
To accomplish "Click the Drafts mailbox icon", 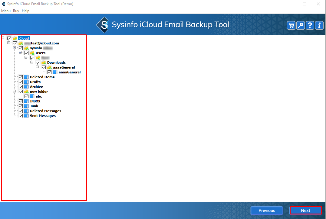I will click(26, 82).
